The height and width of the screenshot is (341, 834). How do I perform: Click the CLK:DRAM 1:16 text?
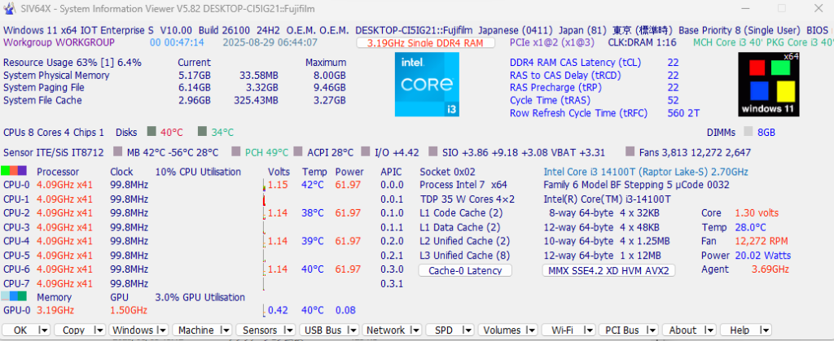[x=643, y=42]
